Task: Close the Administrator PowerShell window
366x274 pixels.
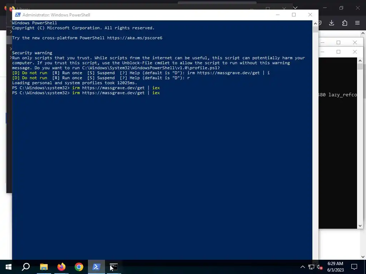Action: tap(310, 15)
